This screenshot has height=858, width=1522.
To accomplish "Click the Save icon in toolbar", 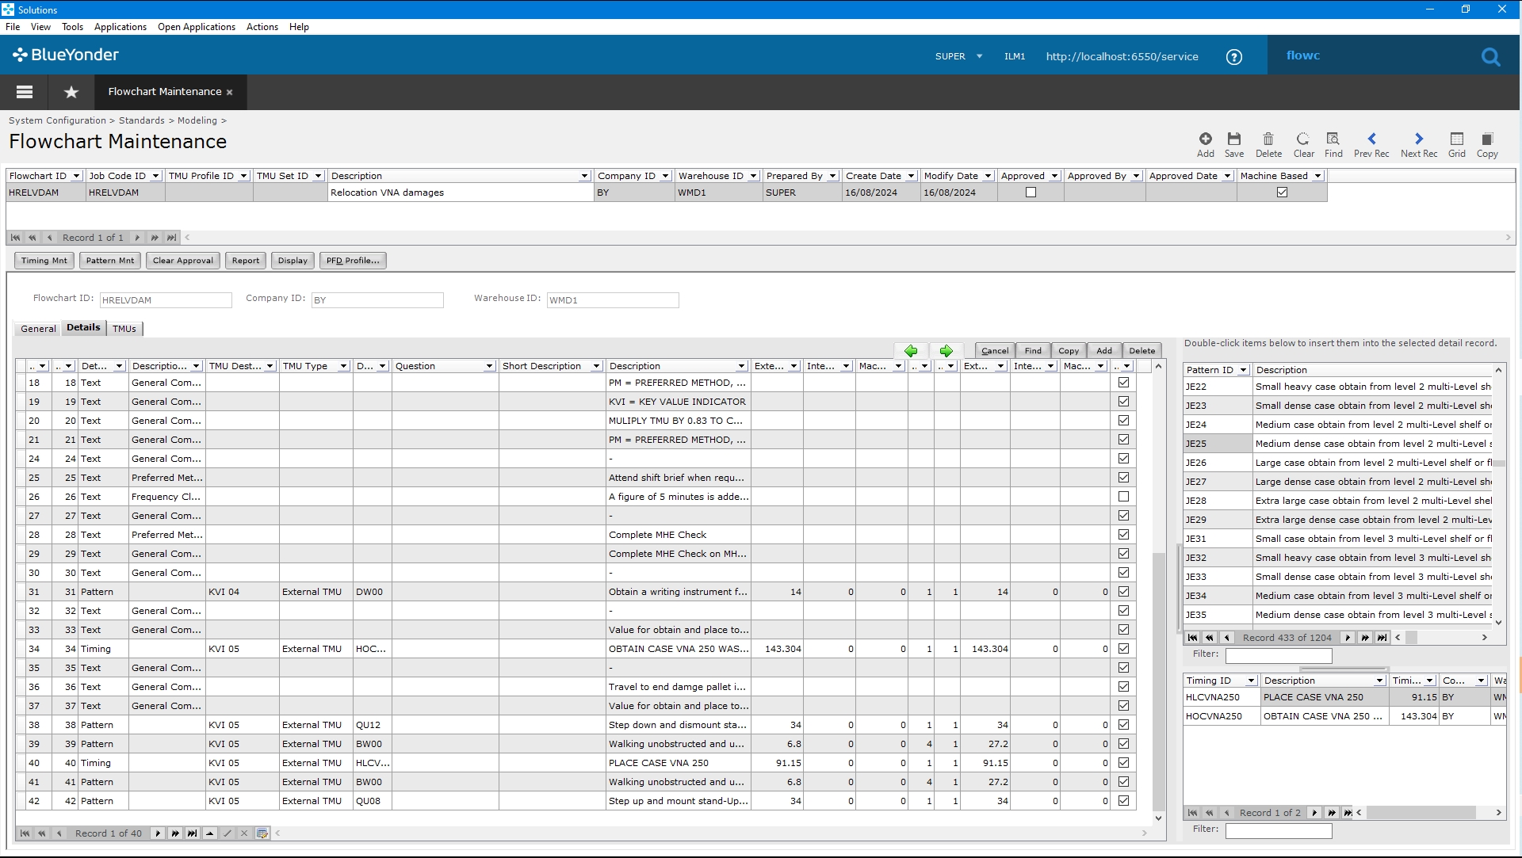I will [1233, 139].
